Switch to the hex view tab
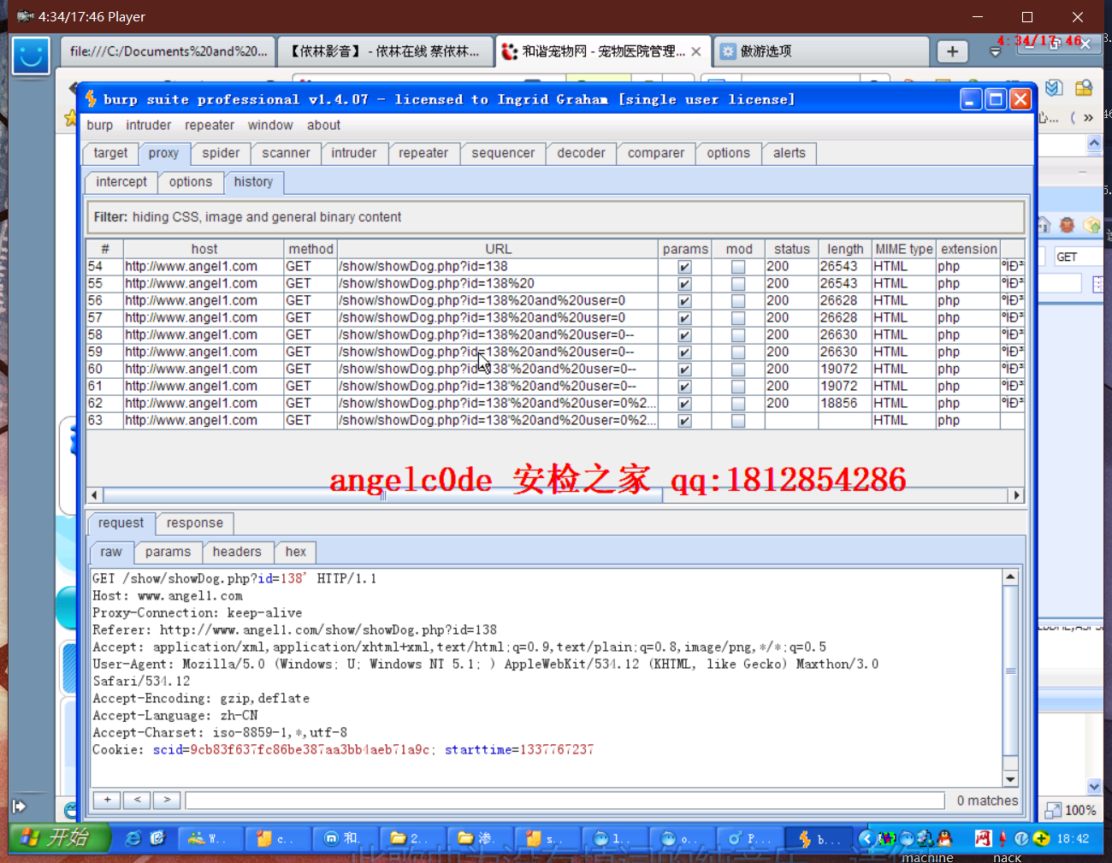 295,553
